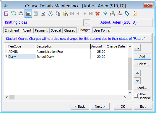Open the course lookup ellipsis next to Knitting class
156x113 pixels.
tap(87, 23)
